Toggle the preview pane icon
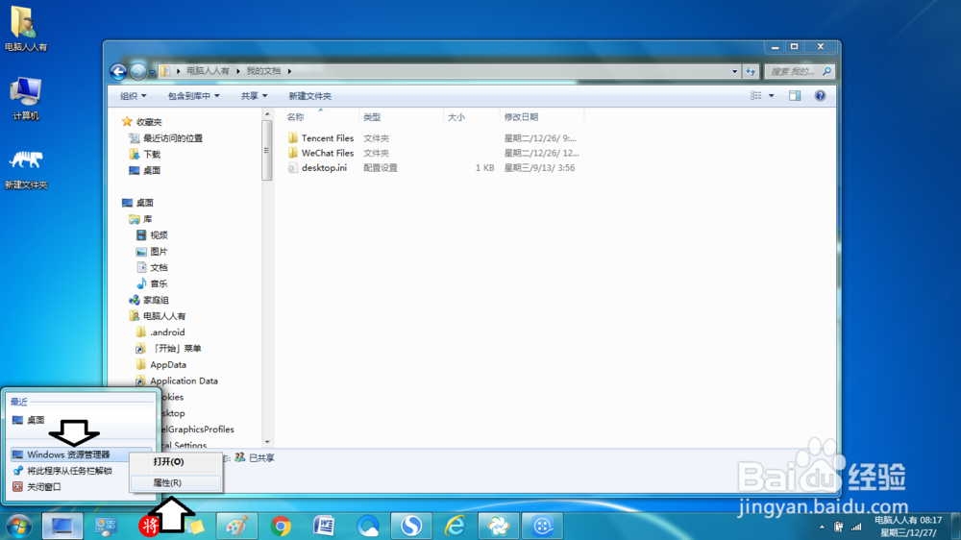 click(x=795, y=96)
